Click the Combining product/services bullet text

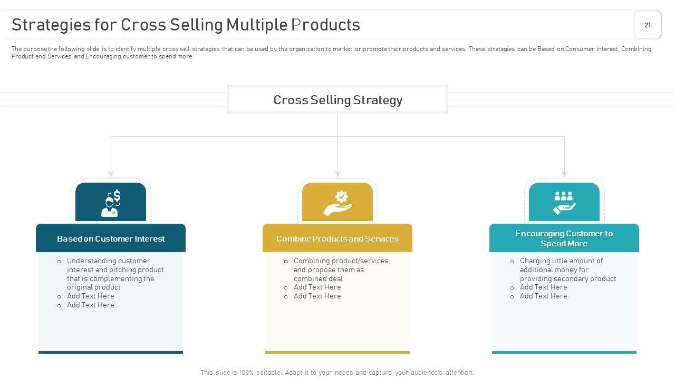click(341, 270)
